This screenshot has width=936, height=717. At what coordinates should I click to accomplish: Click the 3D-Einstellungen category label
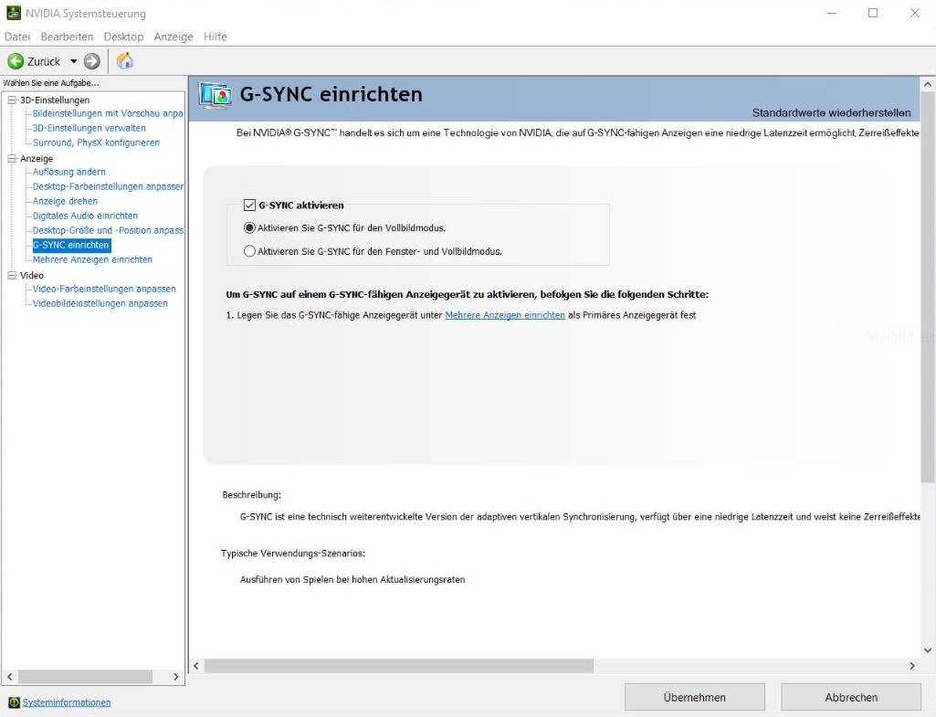coord(55,100)
